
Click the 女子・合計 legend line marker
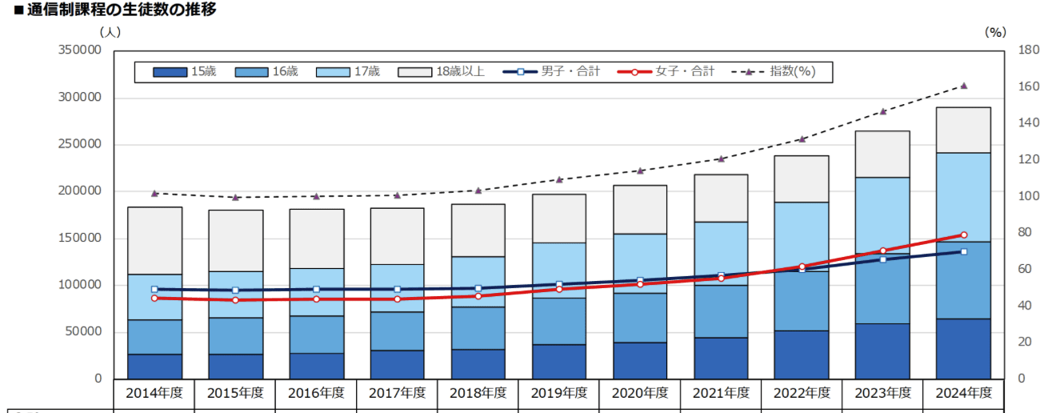[x=634, y=72]
